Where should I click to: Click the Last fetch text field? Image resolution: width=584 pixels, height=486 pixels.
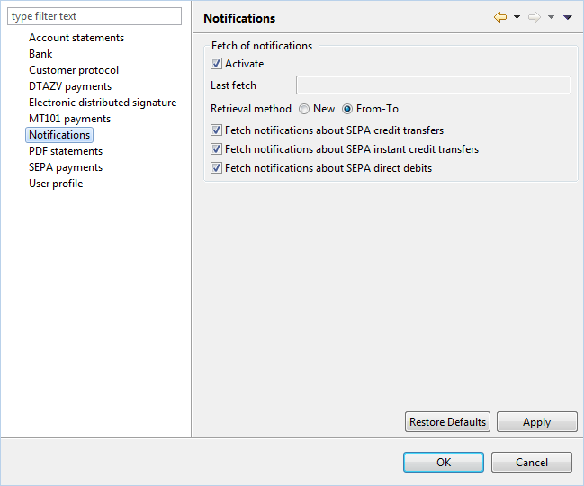click(434, 85)
